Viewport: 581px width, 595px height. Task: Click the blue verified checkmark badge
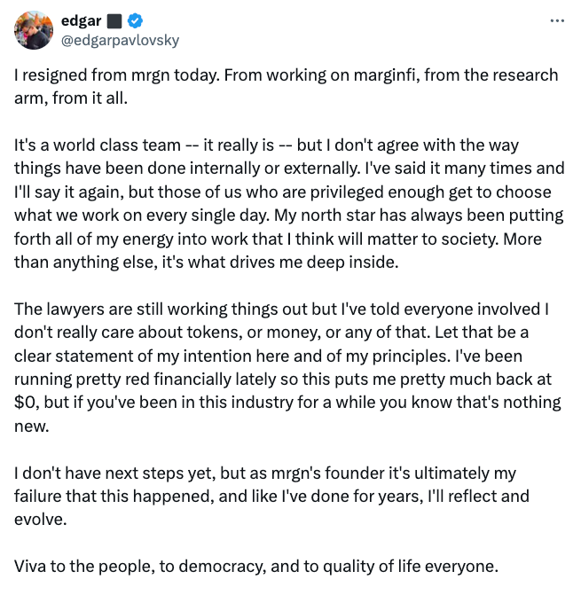135,20
